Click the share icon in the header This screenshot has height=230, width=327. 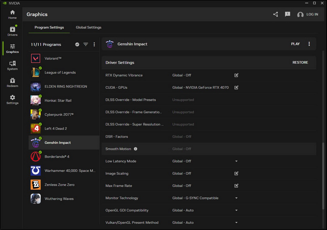pyautogui.click(x=276, y=14)
